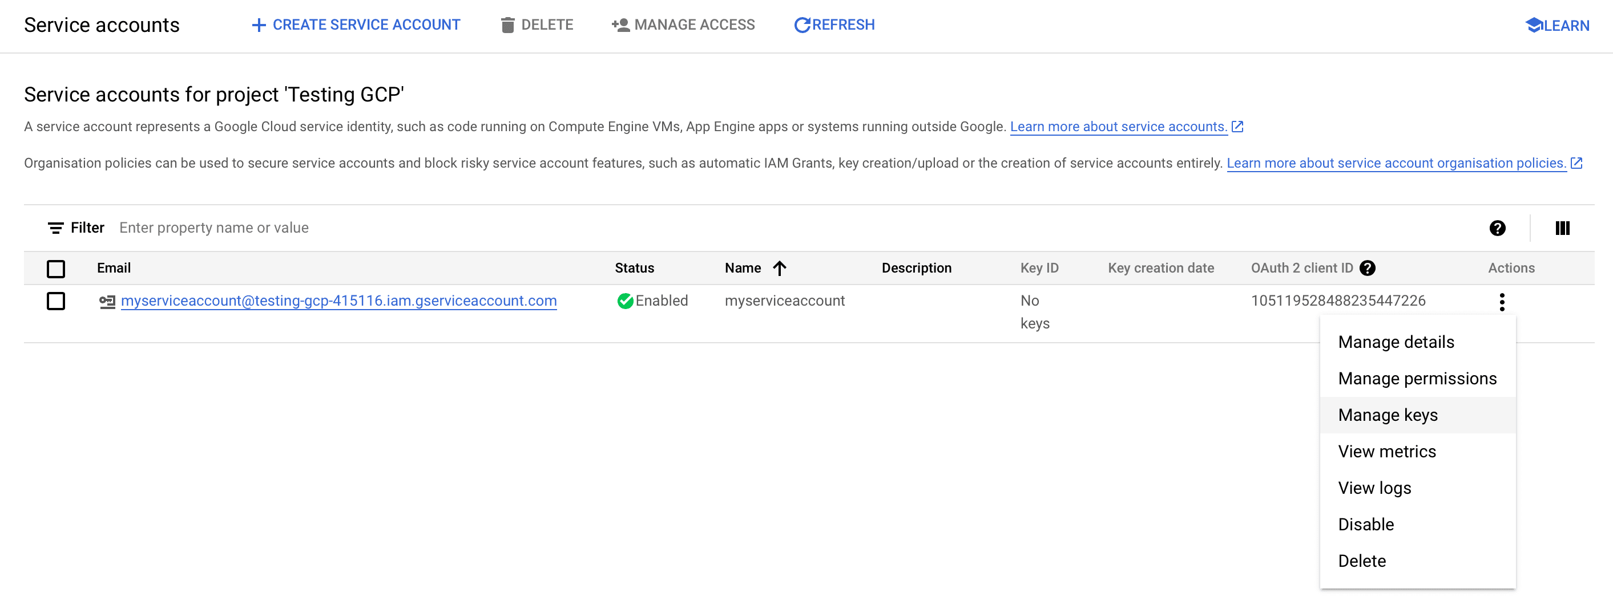Viewport: 1613px width, 609px height.
Task: Toggle the select-all checkbox in the header
Action: (56, 269)
